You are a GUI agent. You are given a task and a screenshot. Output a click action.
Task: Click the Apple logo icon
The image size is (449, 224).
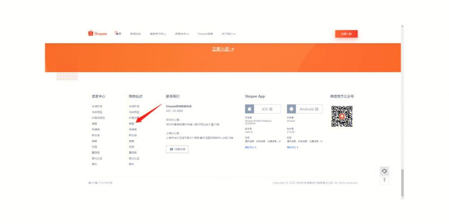coord(249,109)
